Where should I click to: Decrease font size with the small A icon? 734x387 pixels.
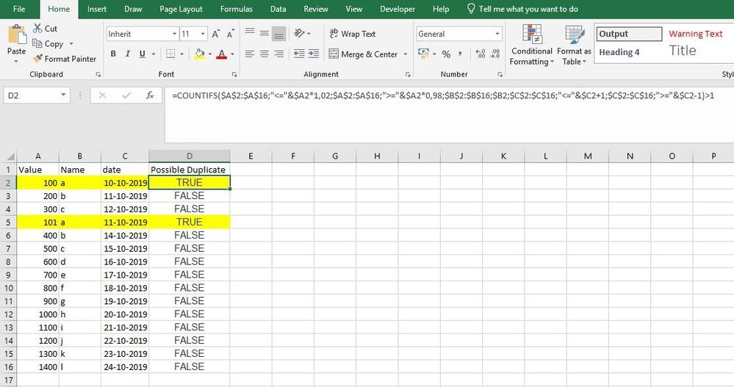[x=230, y=34]
